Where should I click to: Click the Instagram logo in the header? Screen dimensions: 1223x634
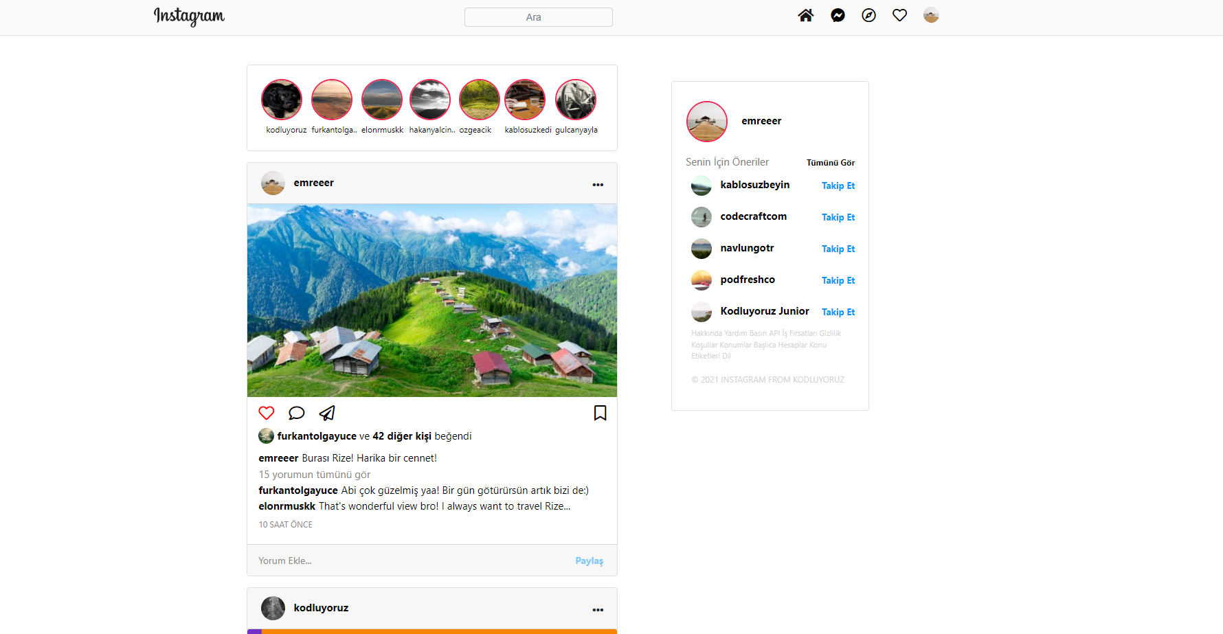tap(189, 16)
